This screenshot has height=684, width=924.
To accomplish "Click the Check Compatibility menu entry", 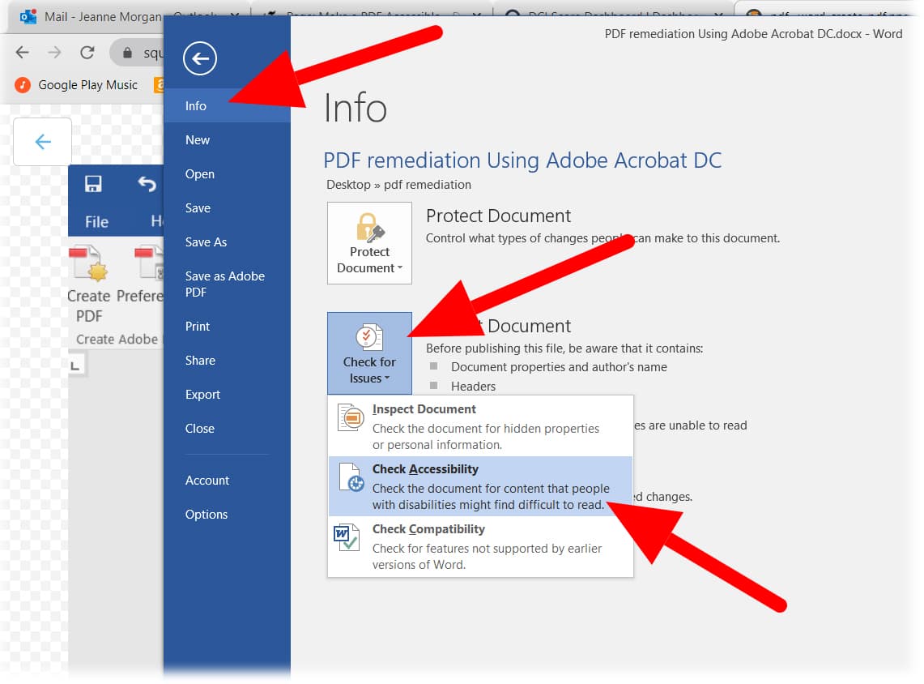I will click(480, 546).
